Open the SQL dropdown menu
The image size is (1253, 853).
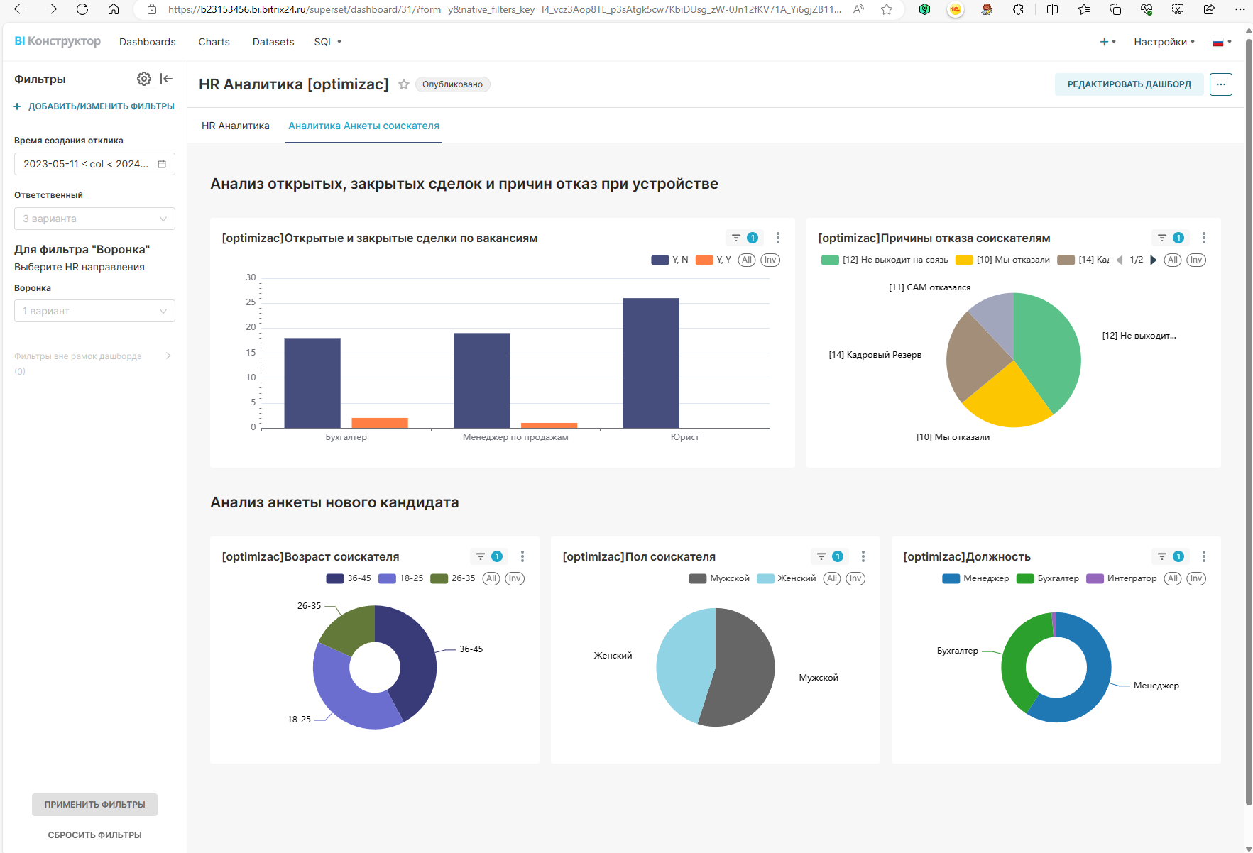coord(327,42)
